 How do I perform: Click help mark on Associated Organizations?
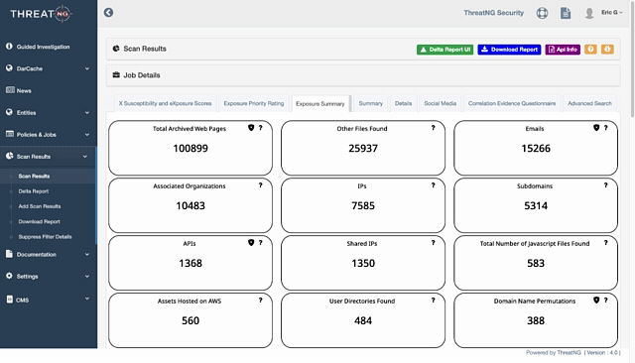(260, 185)
